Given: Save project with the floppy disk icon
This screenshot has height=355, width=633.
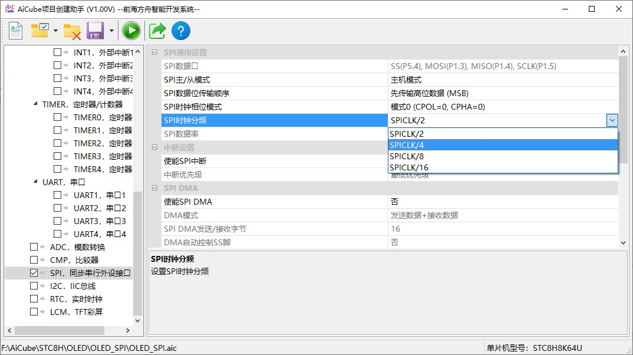Looking at the screenshot, I should tap(95, 31).
